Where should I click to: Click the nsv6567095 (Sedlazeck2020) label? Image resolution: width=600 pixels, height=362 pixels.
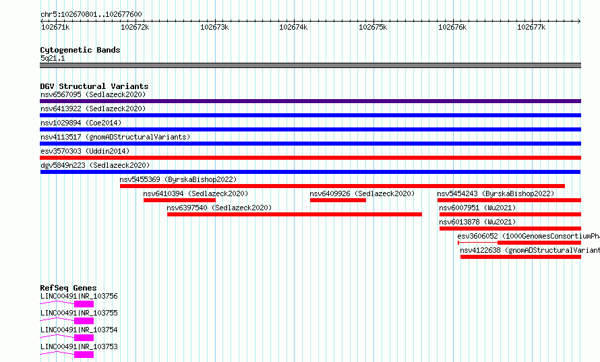click(x=93, y=94)
